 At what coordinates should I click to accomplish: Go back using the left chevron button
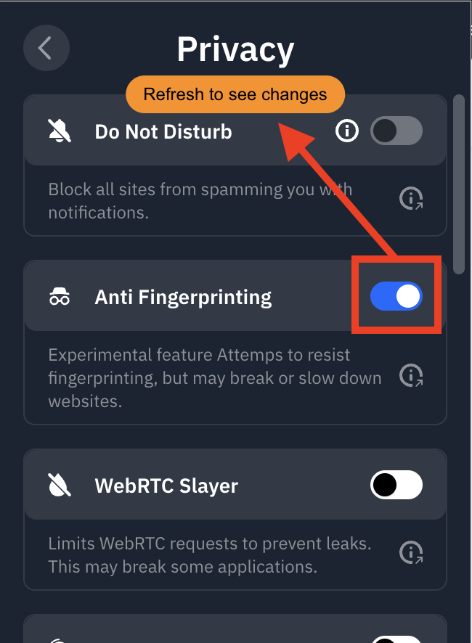[46, 48]
